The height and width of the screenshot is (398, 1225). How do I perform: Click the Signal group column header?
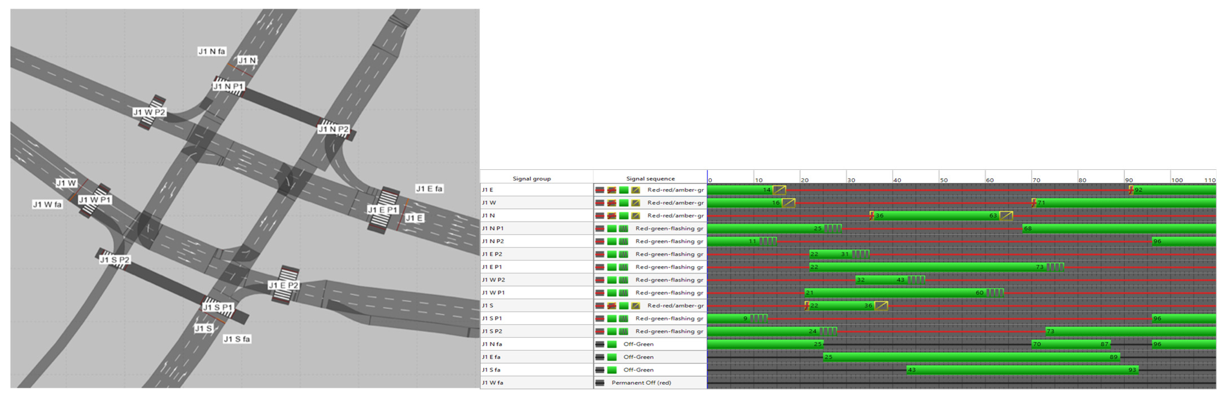click(531, 179)
